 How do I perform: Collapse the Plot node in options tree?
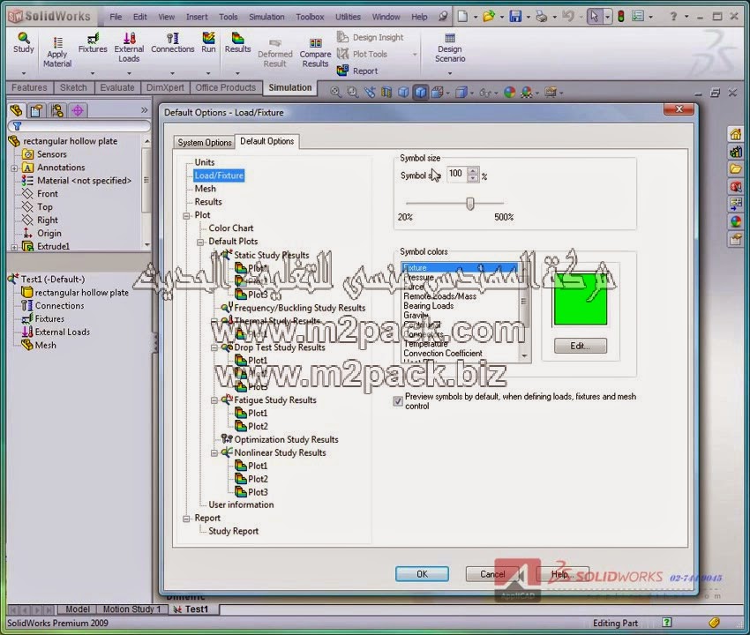pyautogui.click(x=186, y=216)
